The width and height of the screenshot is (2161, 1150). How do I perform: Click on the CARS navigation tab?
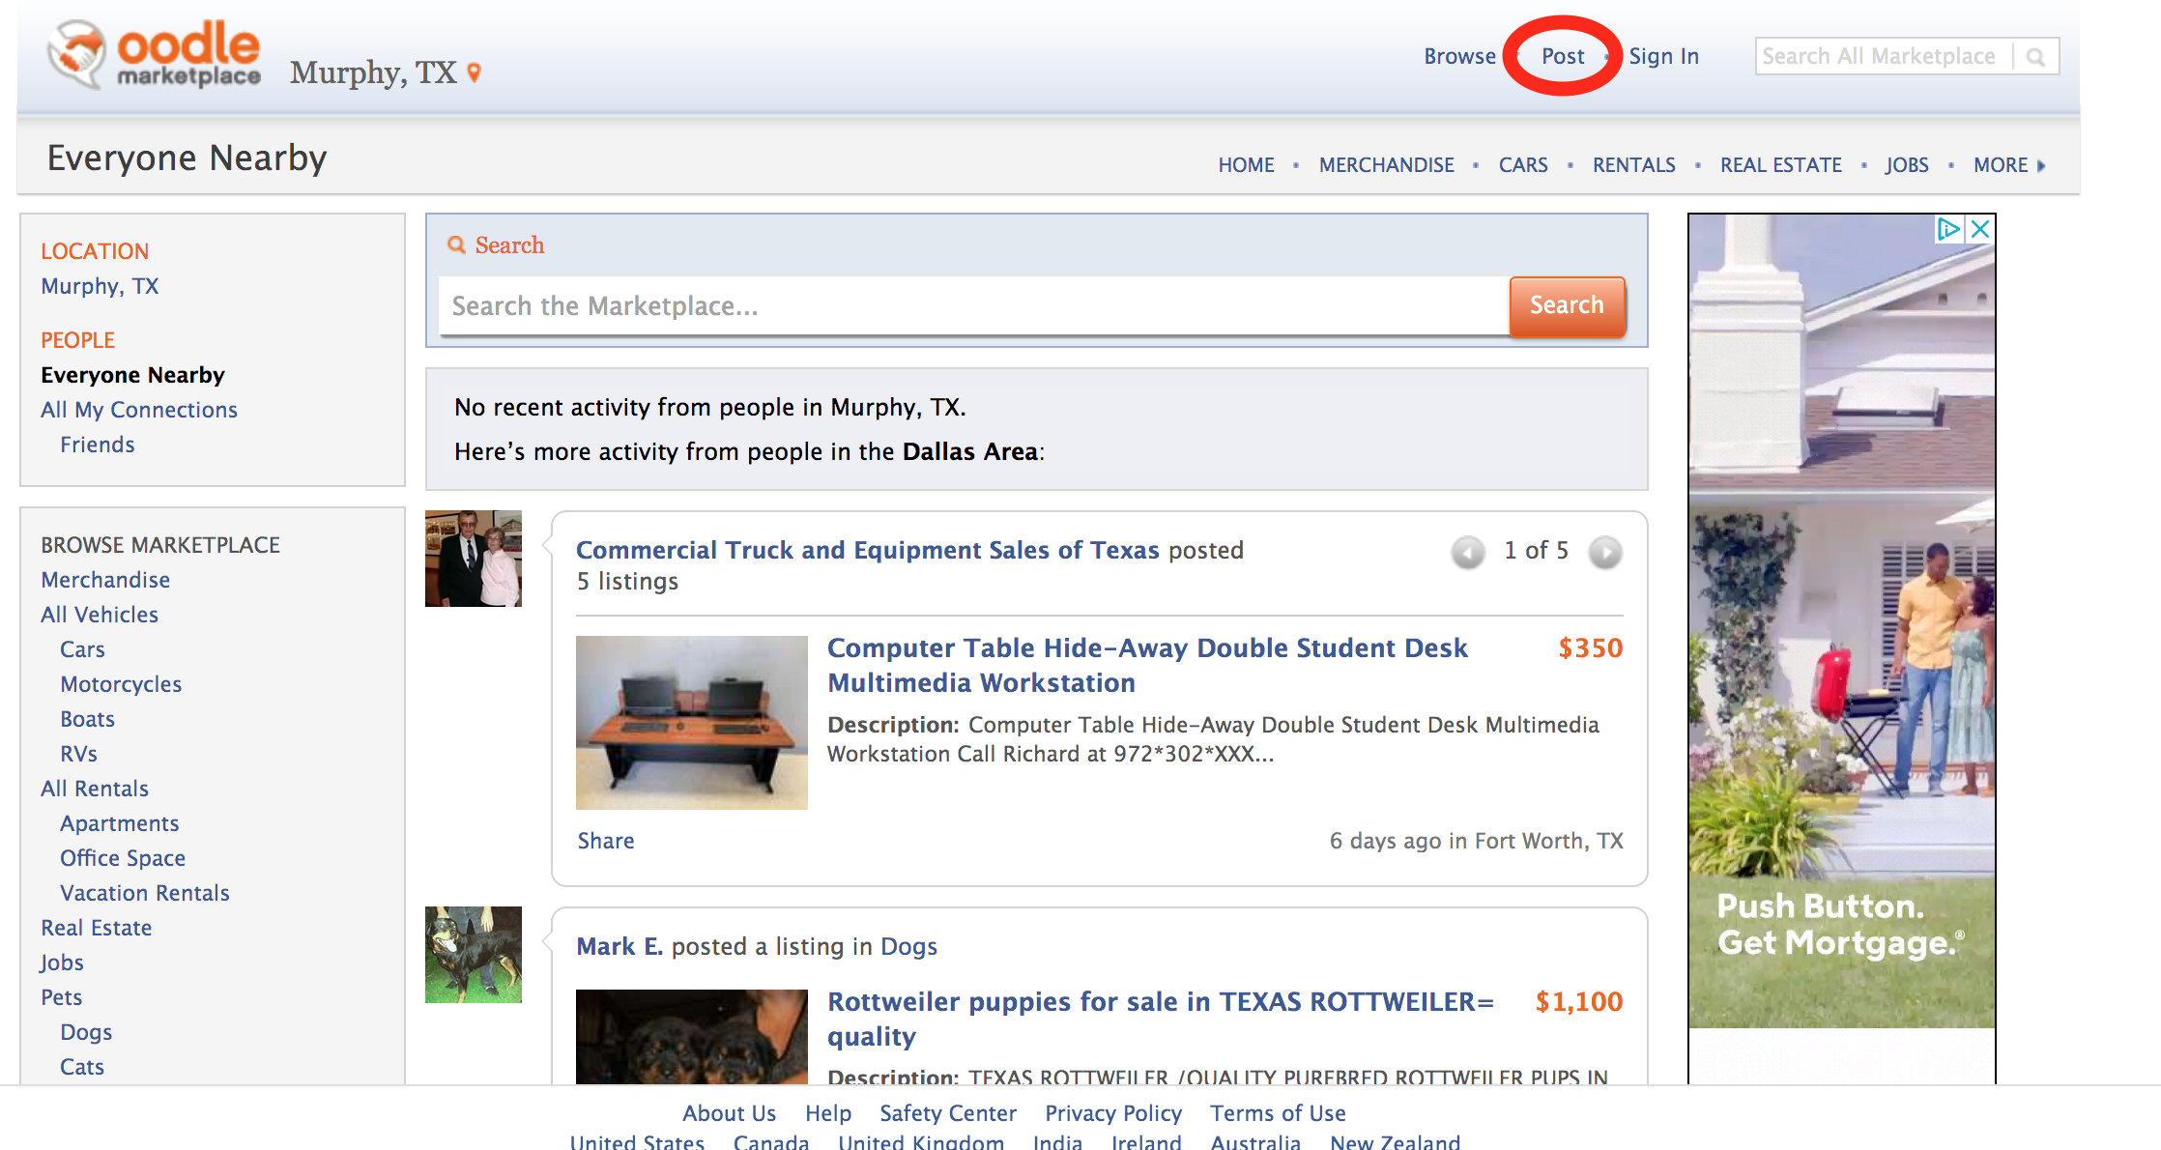(x=1523, y=163)
